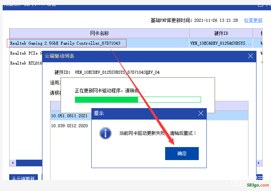Image resolution: width=271 pixels, height=191 pixels.
Task: Close the 云端驱动列表 window with its X icon
Action: (250, 56)
